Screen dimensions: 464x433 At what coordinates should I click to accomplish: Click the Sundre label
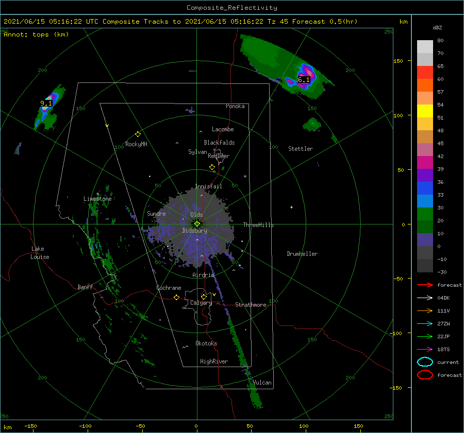click(156, 213)
